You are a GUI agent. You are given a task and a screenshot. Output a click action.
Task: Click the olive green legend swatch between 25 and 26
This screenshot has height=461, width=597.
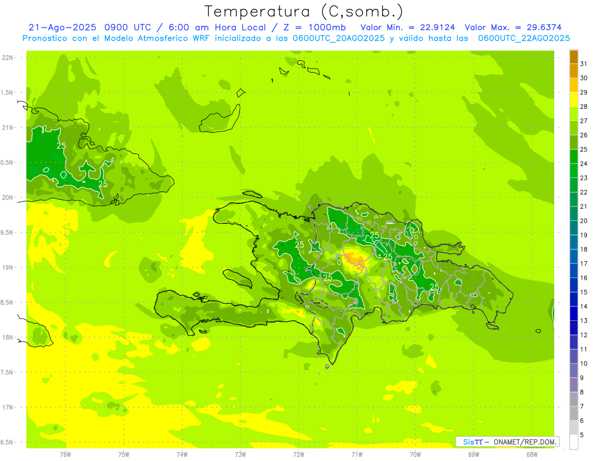(574, 142)
